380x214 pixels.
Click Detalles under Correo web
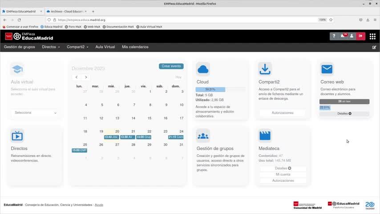click(x=344, y=113)
